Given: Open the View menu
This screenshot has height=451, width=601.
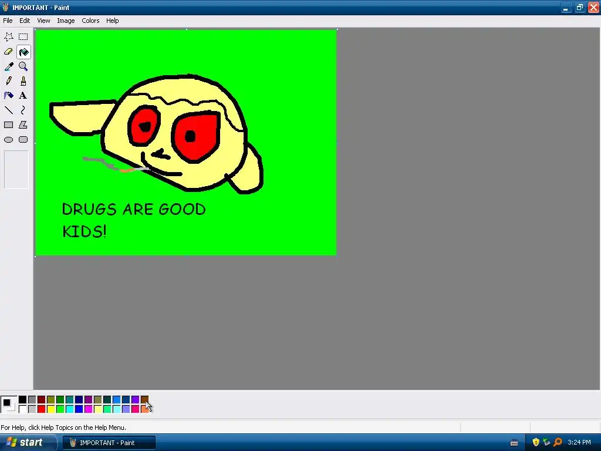Looking at the screenshot, I should pos(43,21).
